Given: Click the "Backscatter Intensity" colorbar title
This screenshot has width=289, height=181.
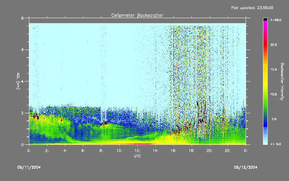Looking at the screenshot, I should tap(282, 81).
